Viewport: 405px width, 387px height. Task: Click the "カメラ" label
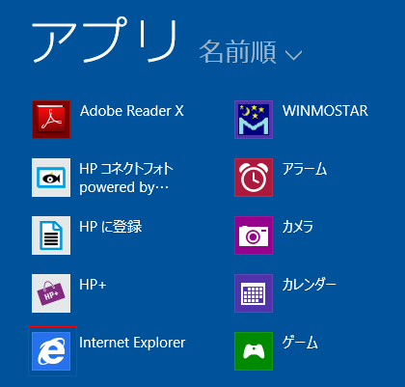[298, 227]
